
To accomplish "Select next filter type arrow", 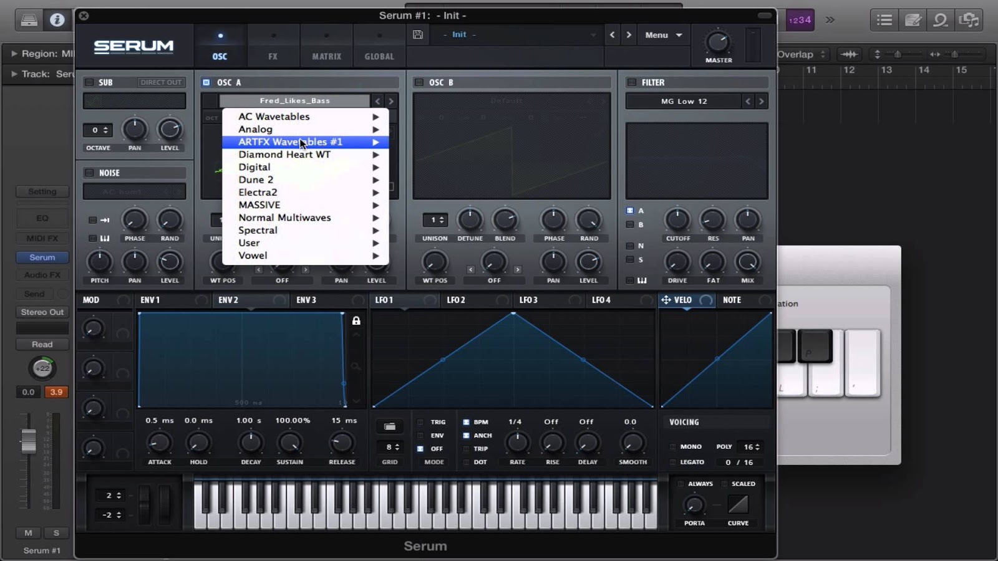I will pos(761,101).
